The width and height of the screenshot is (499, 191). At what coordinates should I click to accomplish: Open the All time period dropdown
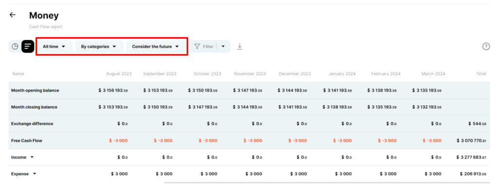[54, 46]
